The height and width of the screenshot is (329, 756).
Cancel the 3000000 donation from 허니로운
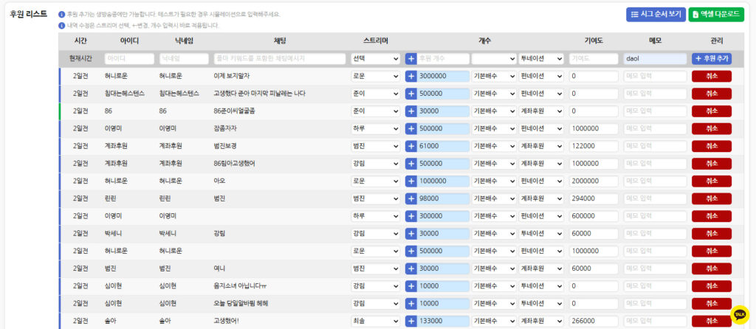coord(711,76)
